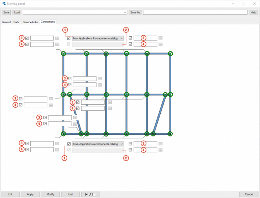
Task: Toggle the upper-left group row 4 checkbox
Action: pyautogui.click(x=27, y=44)
